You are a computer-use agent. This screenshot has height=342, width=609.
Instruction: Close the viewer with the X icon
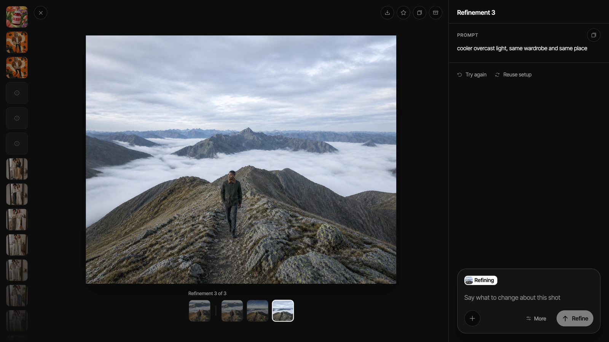pos(41,13)
